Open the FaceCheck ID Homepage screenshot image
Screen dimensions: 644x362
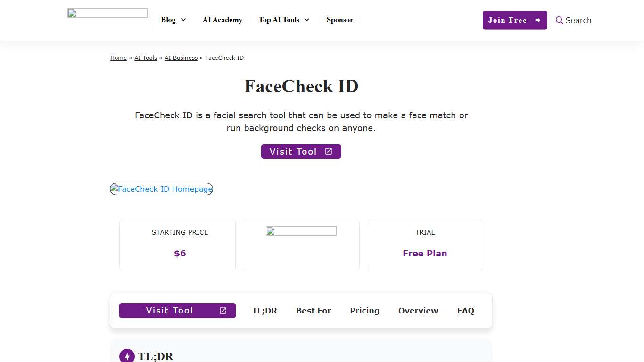(161, 189)
